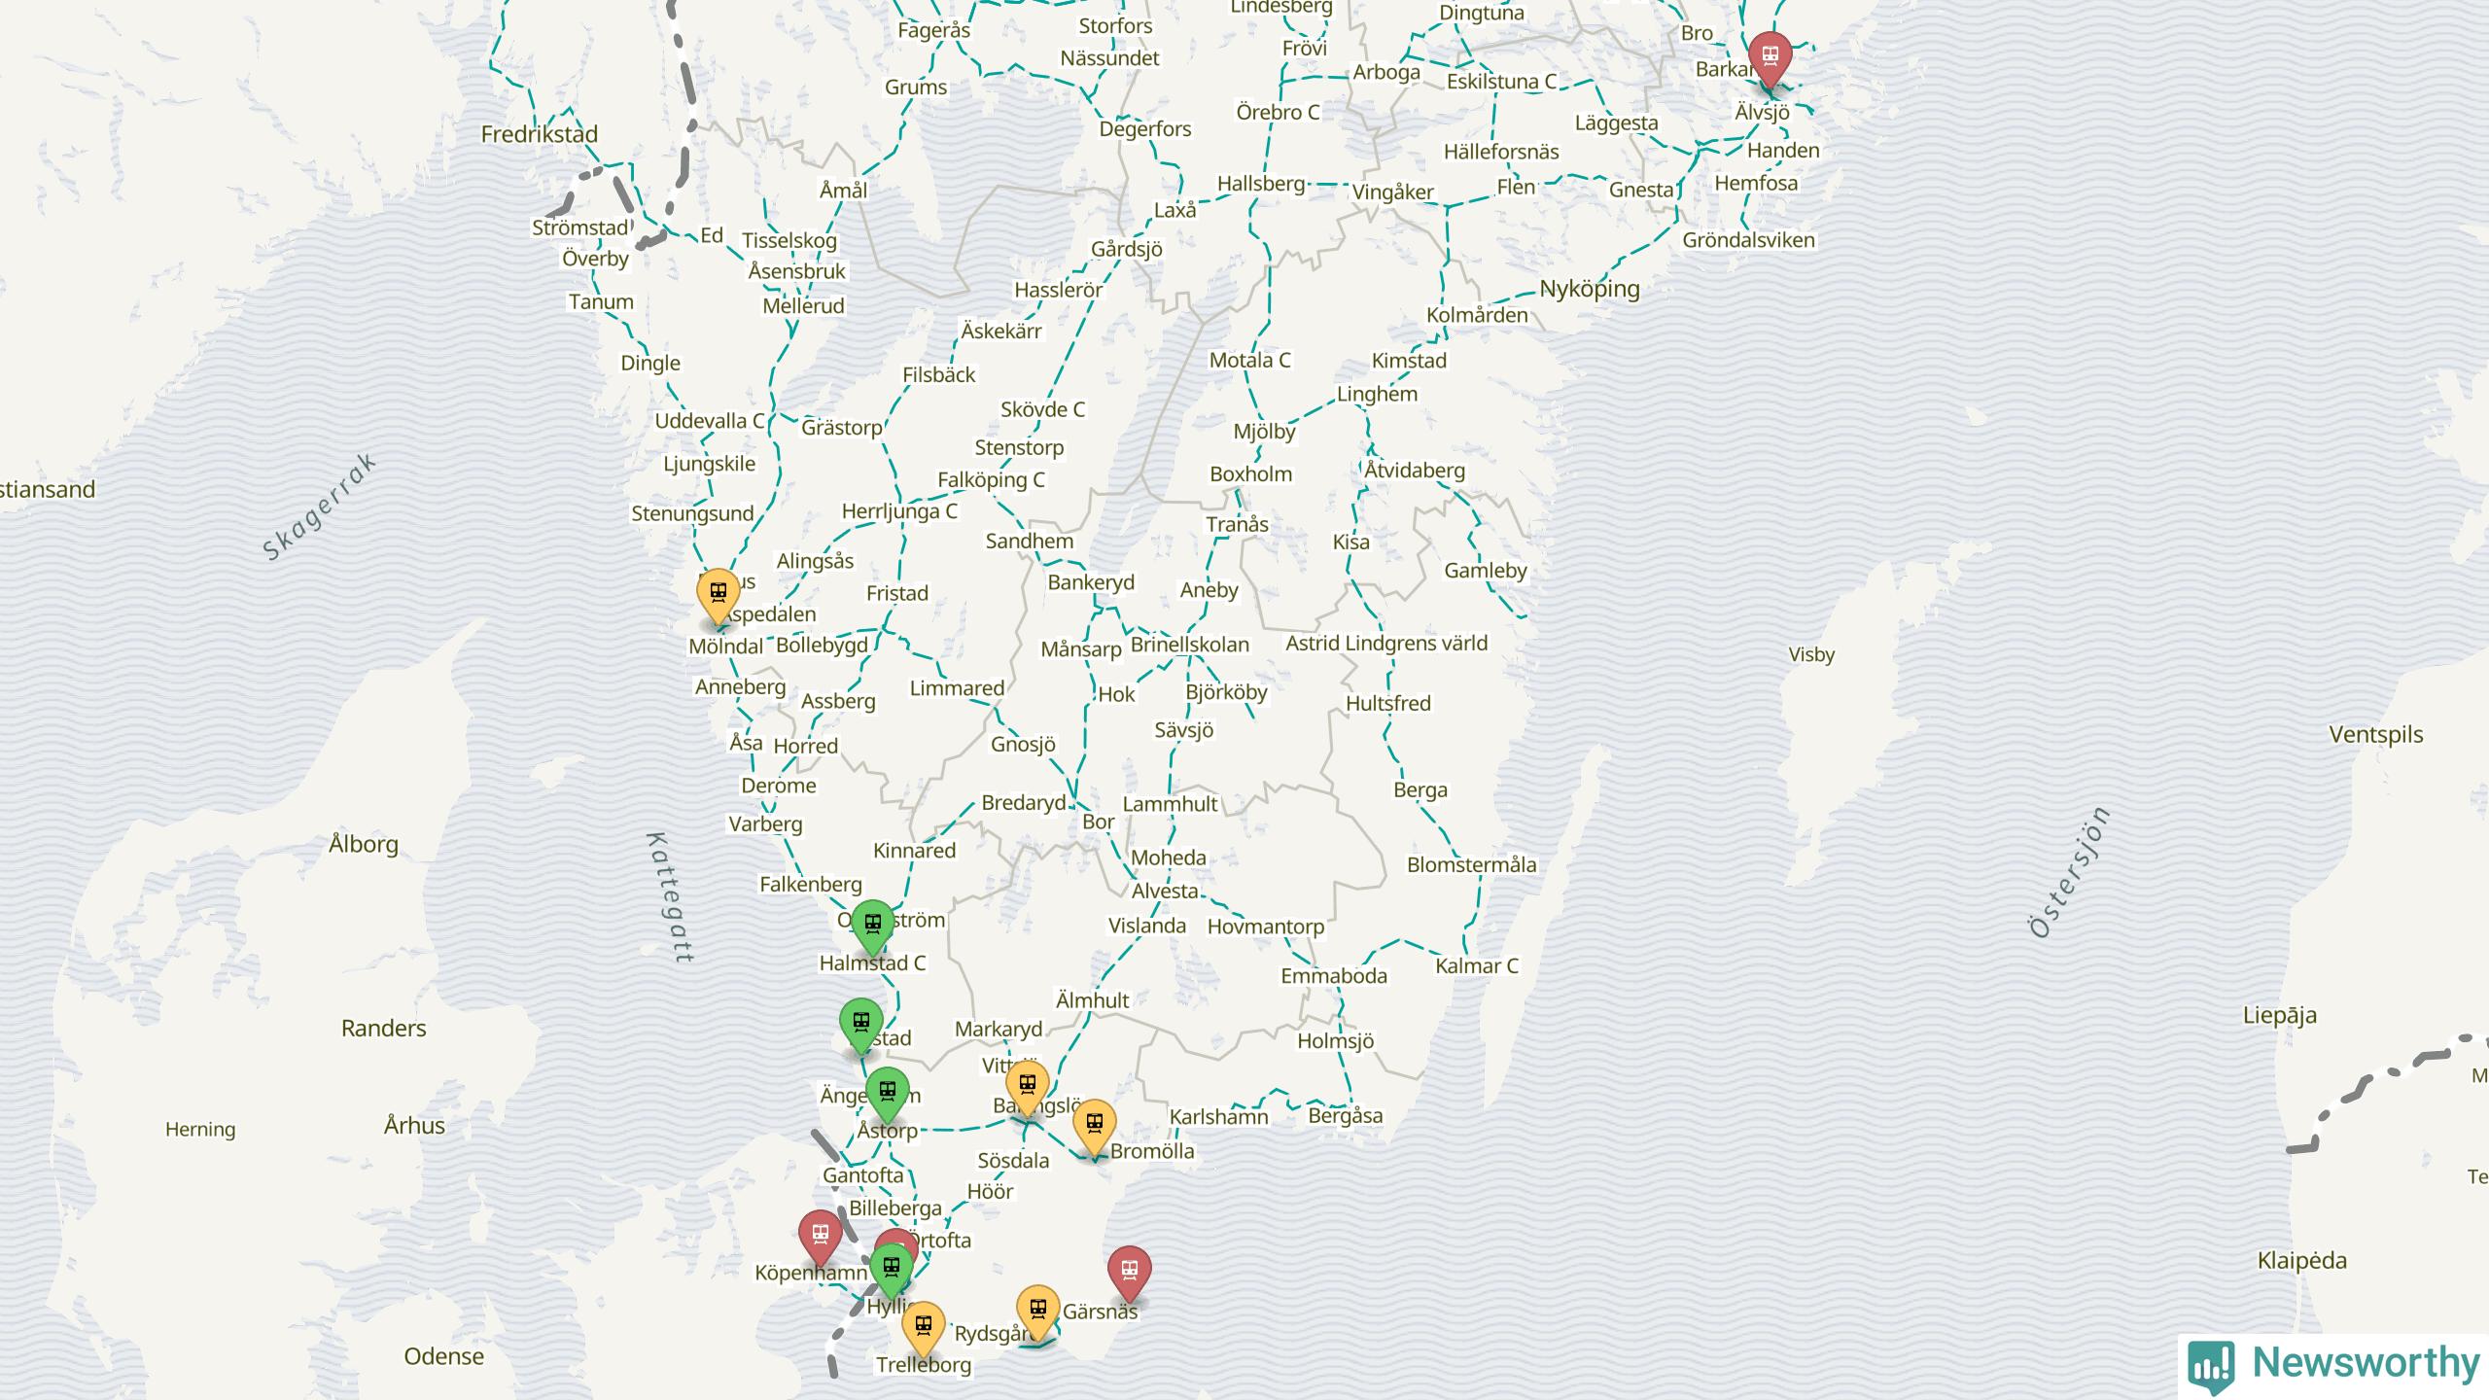Click the Karlshamn station label
The width and height of the screenshot is (2489, 1400).
(1218, 1116)
